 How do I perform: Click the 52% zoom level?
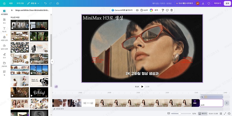coord(194,113)
